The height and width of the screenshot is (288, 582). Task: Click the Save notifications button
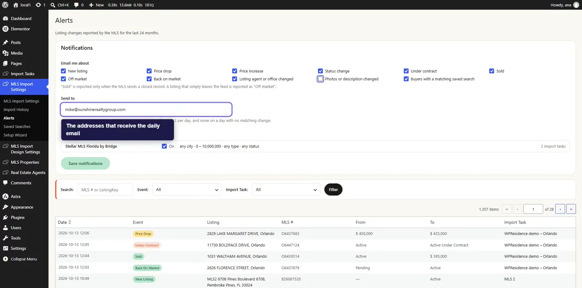(x=85, y=163)
